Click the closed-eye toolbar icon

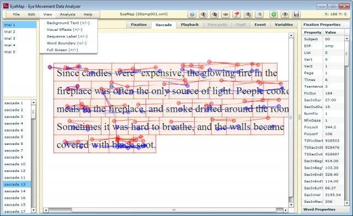226,14
